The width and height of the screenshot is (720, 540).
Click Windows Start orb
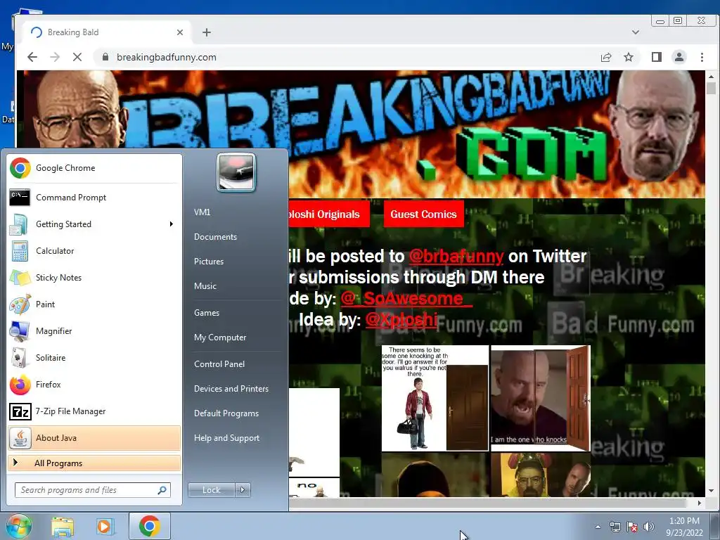18,526
